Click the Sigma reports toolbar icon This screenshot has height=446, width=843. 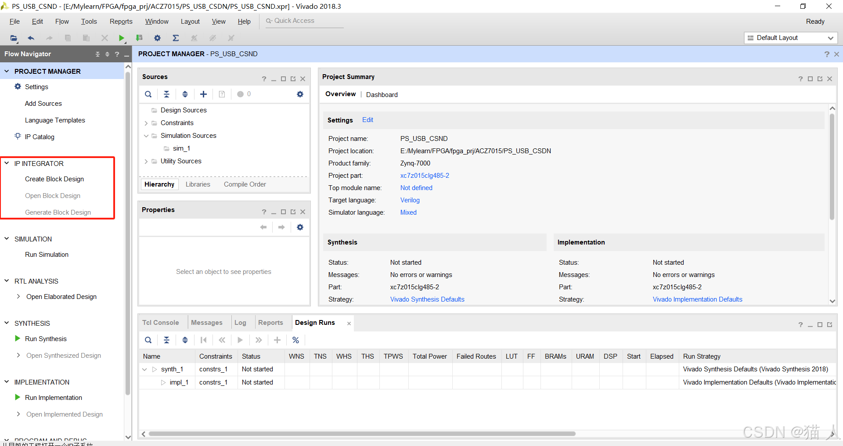(x=176, y=38)
